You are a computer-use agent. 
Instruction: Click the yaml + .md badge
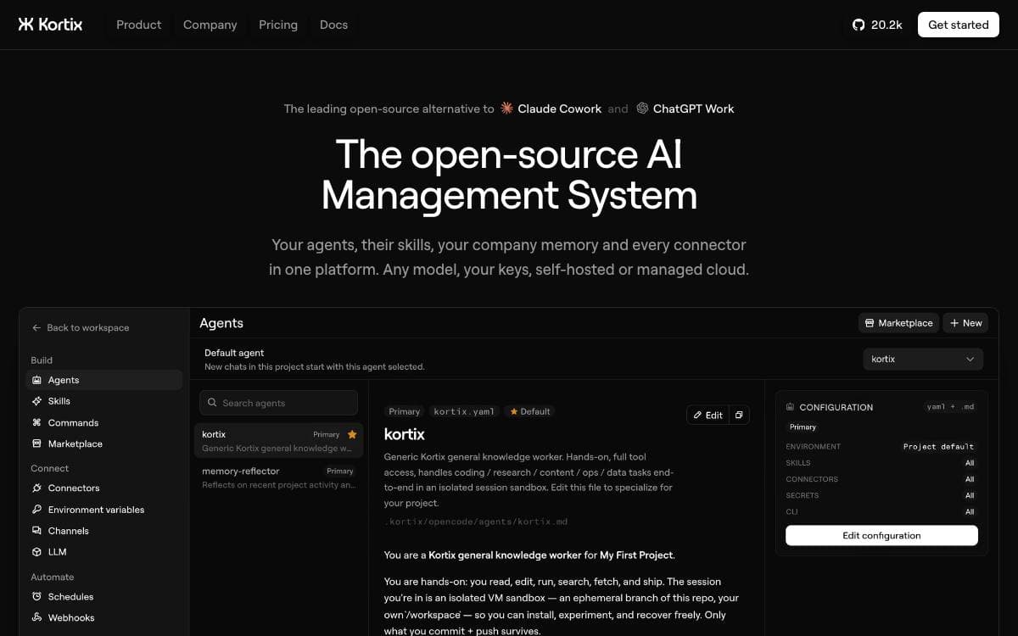click(x=950, y=407)
